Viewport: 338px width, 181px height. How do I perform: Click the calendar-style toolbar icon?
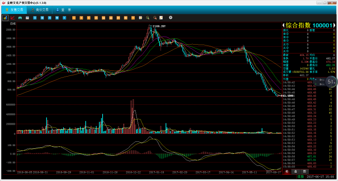pos(27,18)
